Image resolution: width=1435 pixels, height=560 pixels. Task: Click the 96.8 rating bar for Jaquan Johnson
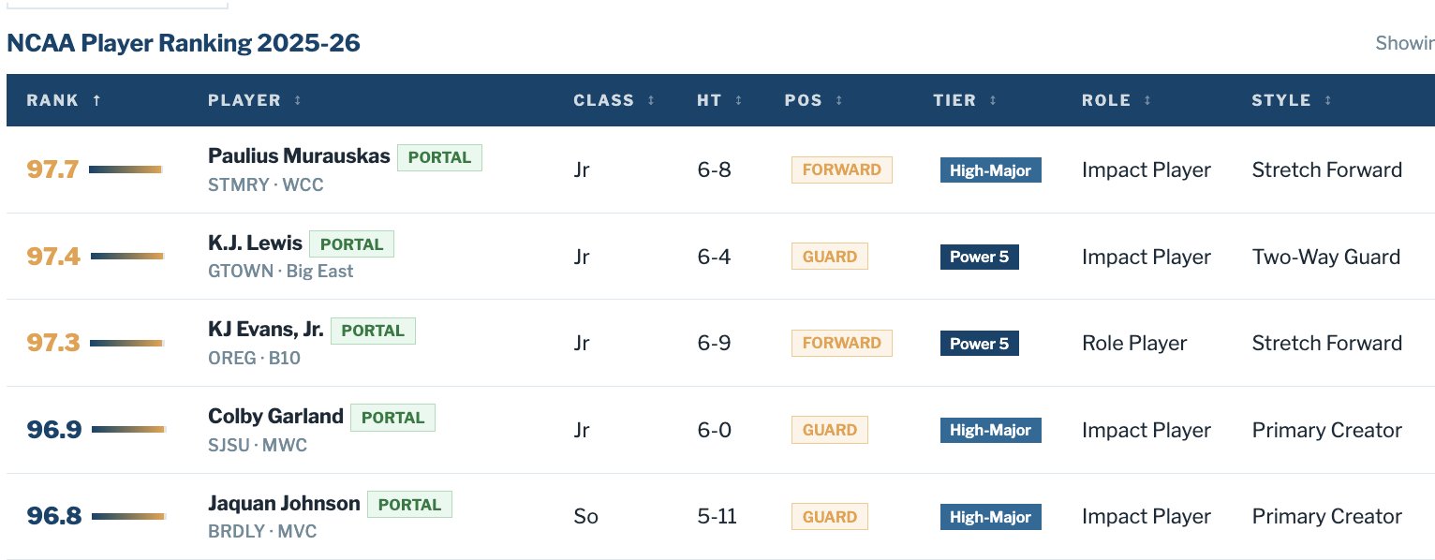pyautogui.click(x=128, y=516)
